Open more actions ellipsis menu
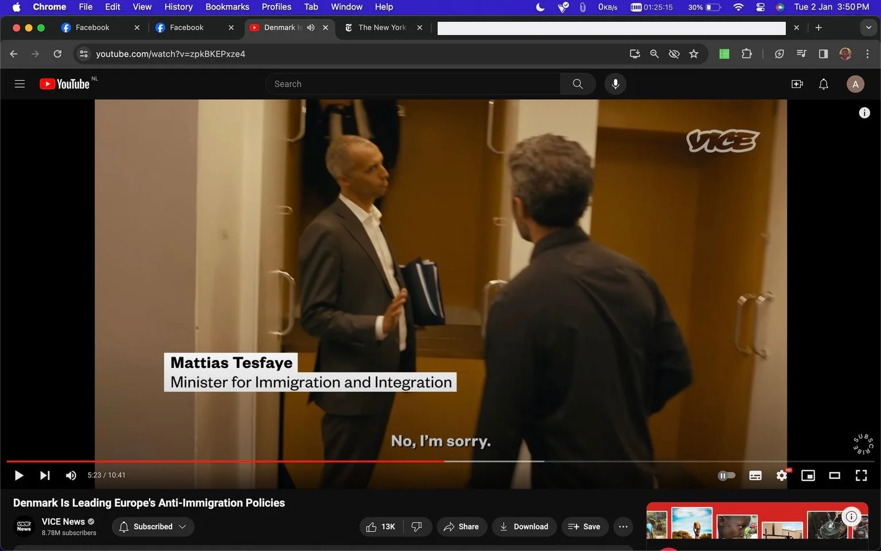 click(623, 526)
